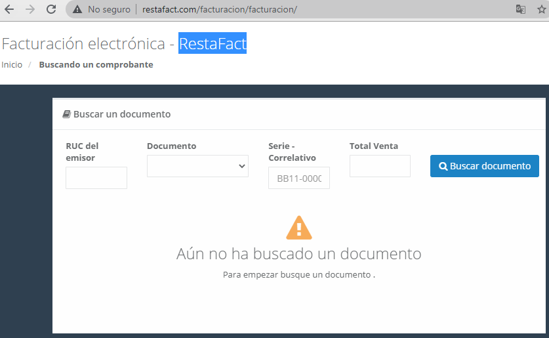
Task: Reload the page with the refresh icon
Action: 51,9
